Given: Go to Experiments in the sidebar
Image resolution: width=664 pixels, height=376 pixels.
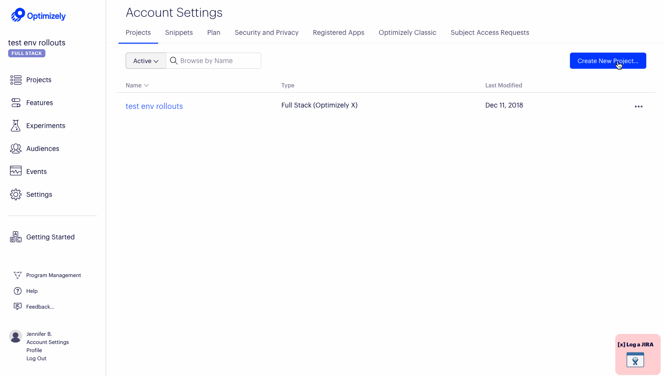Looking at the screenshot, I should click(x=46, y=126).
